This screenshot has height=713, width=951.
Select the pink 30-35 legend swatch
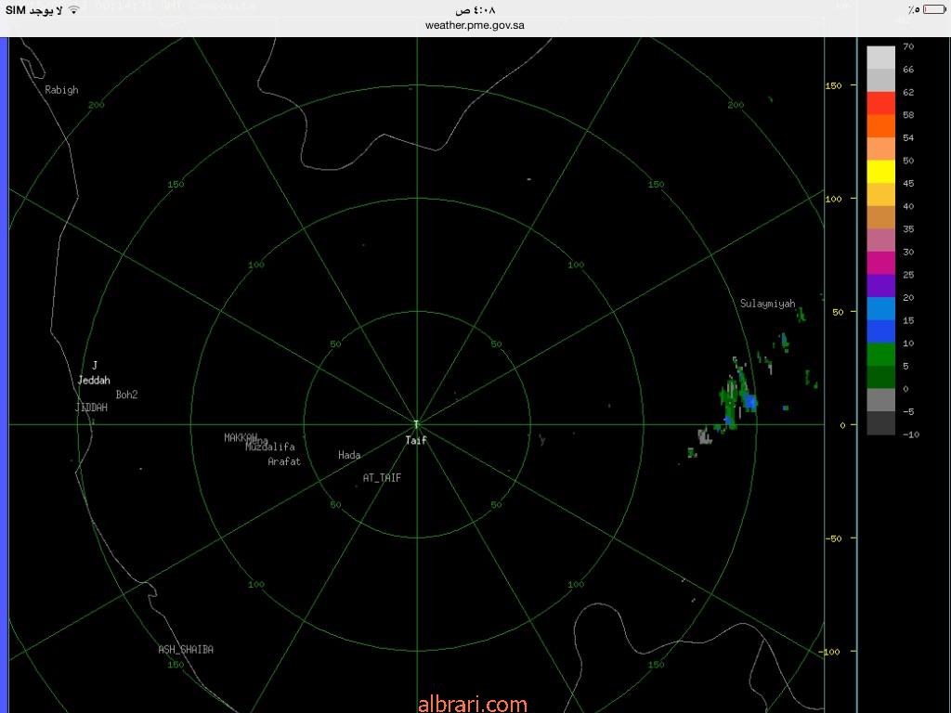[880, 240]
